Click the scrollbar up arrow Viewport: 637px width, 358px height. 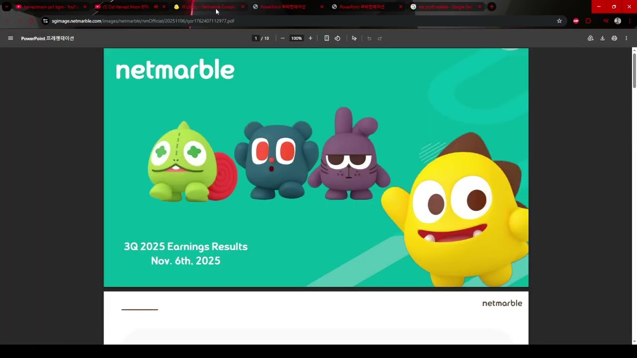coord(635,50)
